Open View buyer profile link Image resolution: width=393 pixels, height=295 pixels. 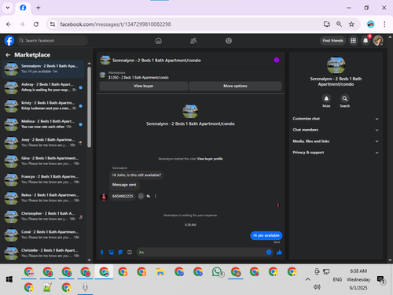210,159
